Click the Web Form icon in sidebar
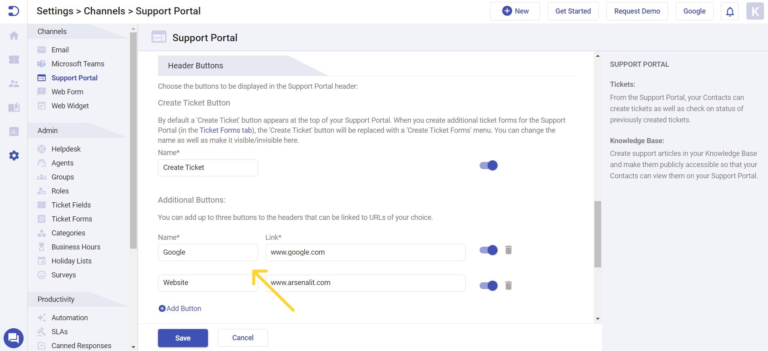Screen dimensions: 768x351 (42, 92)
